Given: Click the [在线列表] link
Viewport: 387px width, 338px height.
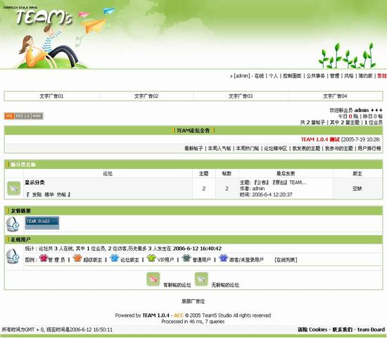Looking at the screenshot, I should pyautogui.click(x=286, y=260).
